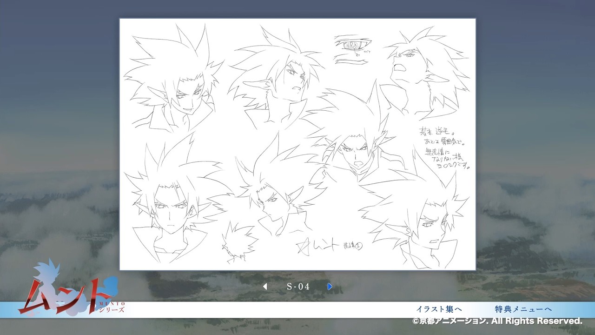The height and width of the screenshot is (335, 595).
Task: Advance to the next illustration arrow
Action: (330, 287)
